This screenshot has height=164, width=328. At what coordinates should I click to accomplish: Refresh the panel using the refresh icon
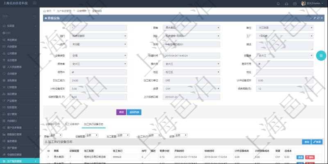[318, 18]
